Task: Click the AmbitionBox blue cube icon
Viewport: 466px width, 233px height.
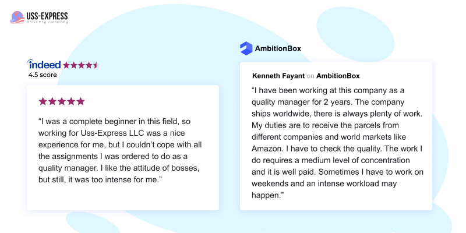Action: [246, 48]
